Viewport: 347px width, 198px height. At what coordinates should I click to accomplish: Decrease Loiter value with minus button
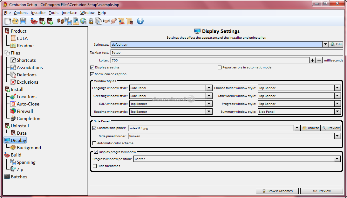point(319,60)
